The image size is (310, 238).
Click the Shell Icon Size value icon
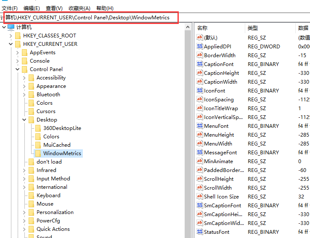(x=200, y=197)
